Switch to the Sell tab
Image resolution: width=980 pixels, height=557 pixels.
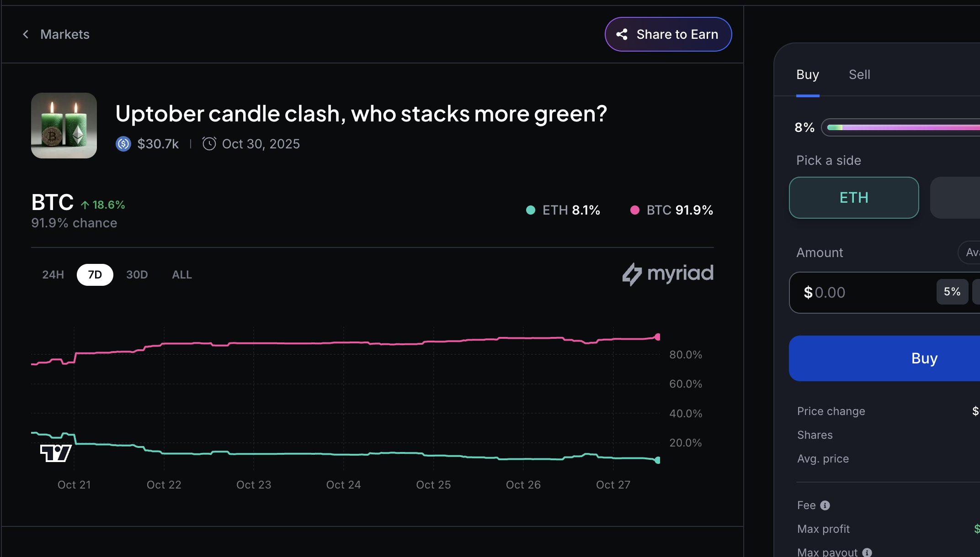859,74
